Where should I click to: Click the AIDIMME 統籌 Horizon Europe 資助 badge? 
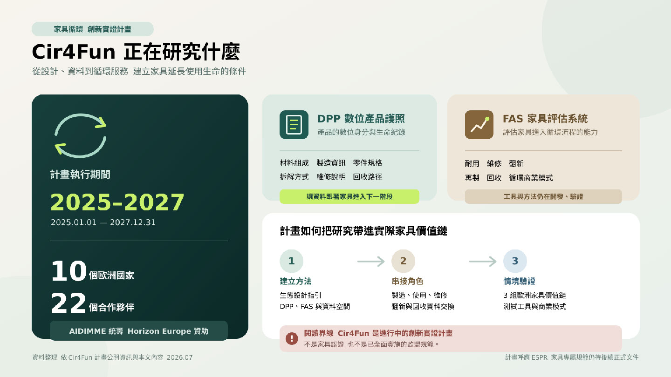[x=139, y=331]
